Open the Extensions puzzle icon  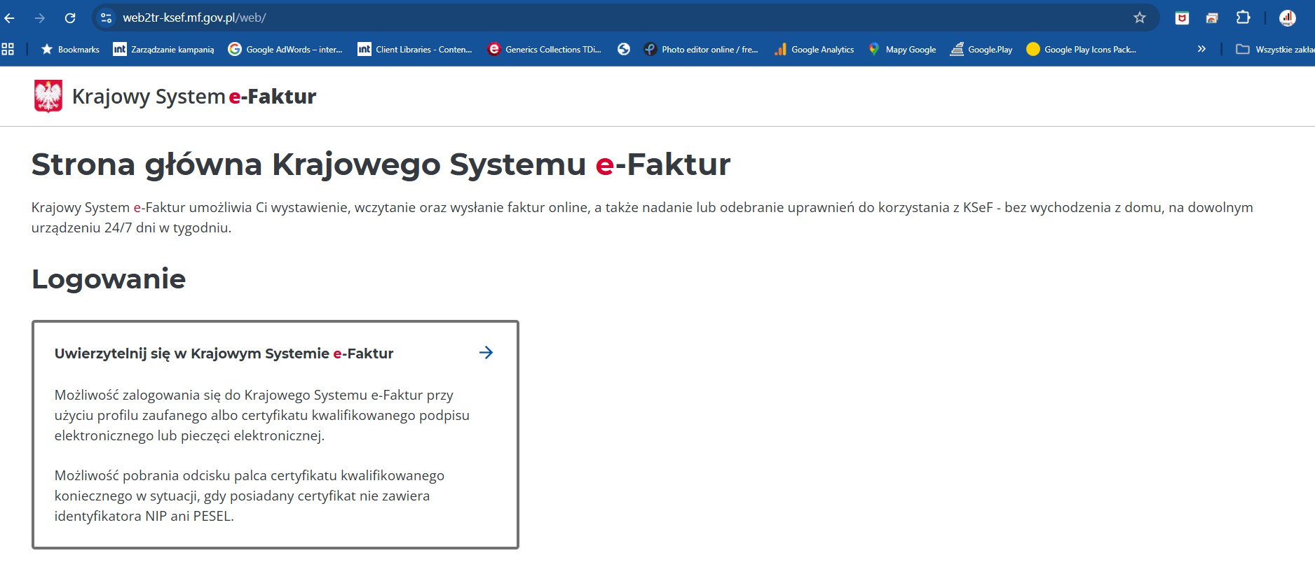(1243, 18)
